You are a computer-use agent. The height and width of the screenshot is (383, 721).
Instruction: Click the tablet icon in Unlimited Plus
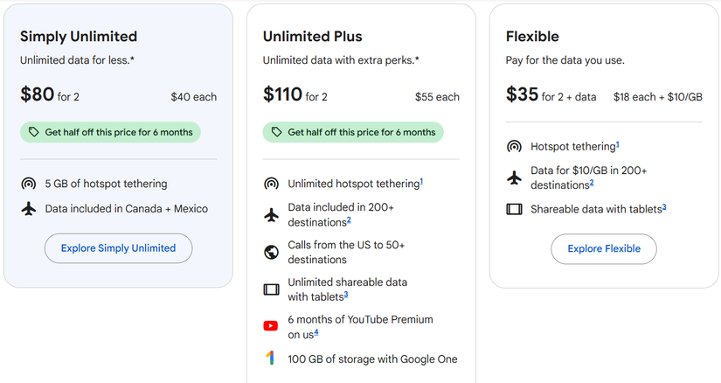(271, 289)
